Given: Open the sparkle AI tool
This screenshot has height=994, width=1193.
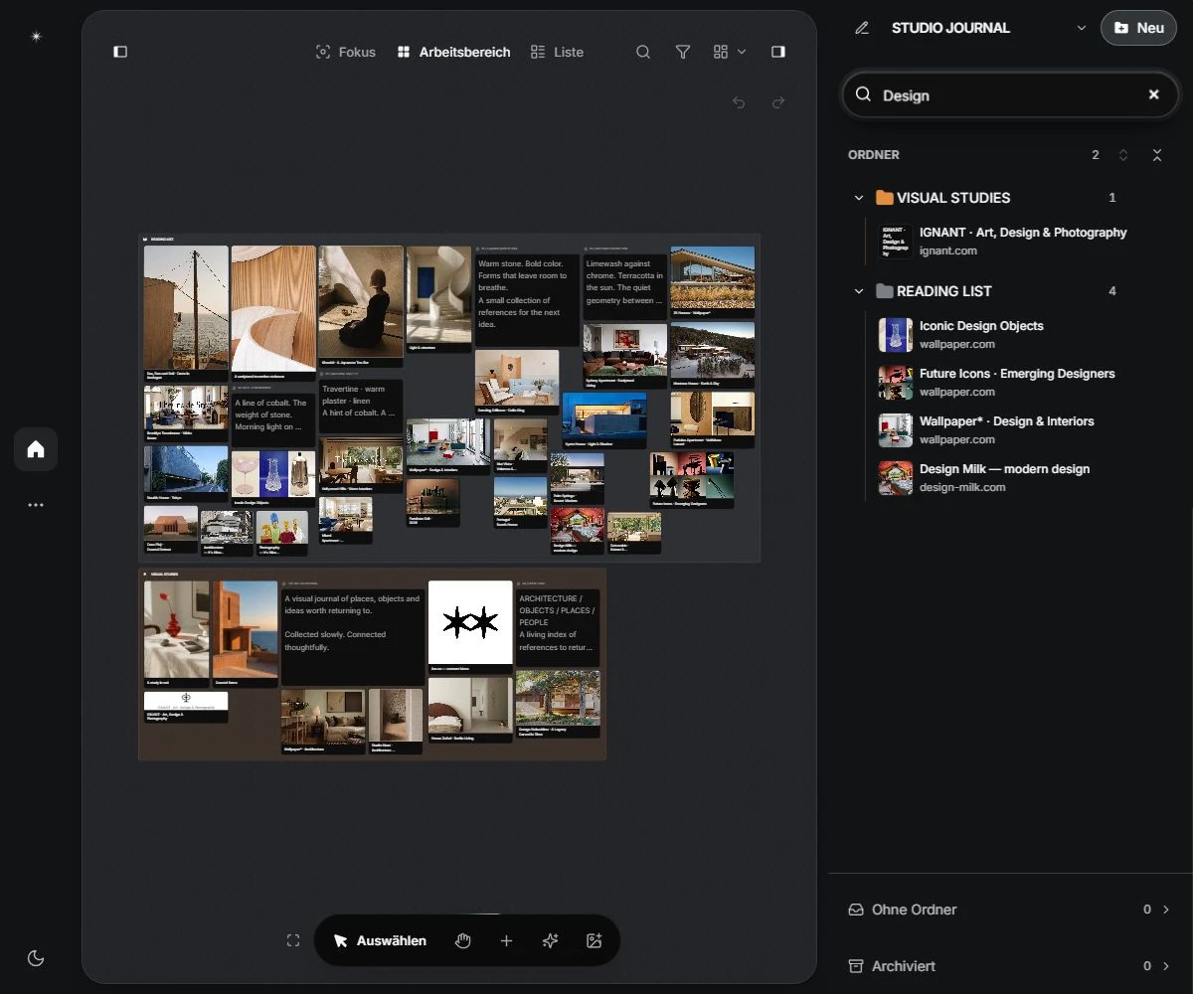Looking at the screenshot, I should 550,940.
